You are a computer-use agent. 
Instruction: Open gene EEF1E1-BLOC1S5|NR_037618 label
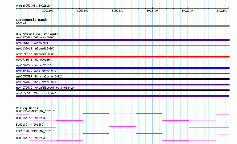35,131
